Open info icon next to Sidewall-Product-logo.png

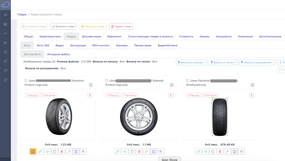click(x=171, y=85)
